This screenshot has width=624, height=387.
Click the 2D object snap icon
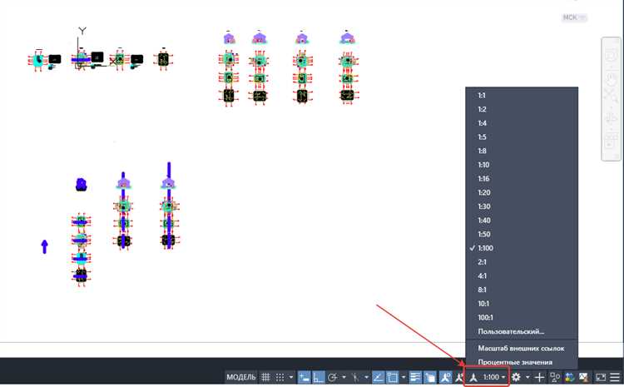tap(393, 377)
